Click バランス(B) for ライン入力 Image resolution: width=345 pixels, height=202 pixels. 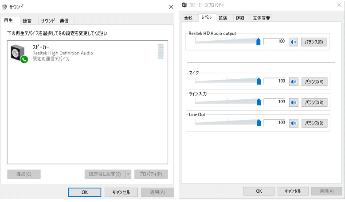pos(314,102)
